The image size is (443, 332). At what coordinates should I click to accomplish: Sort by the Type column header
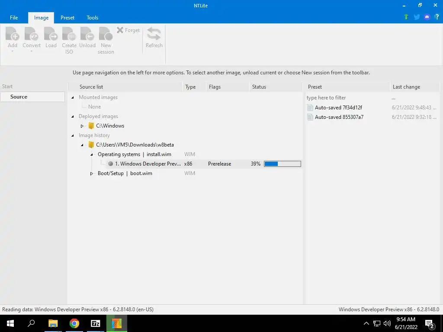[x=194, y=86]
